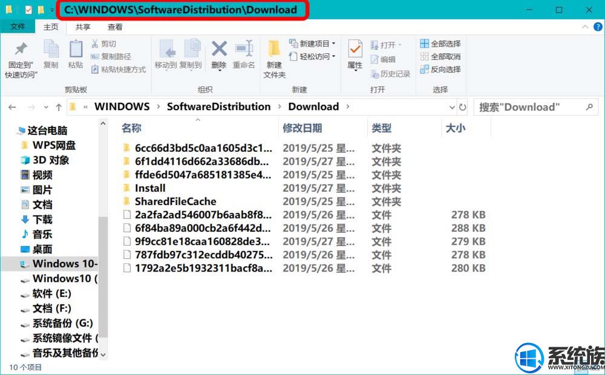Image resolution: width=605 pixels, height=375 pixels.
Task: Click Invert Selection (反向选择)
Action: click(440, 70)
